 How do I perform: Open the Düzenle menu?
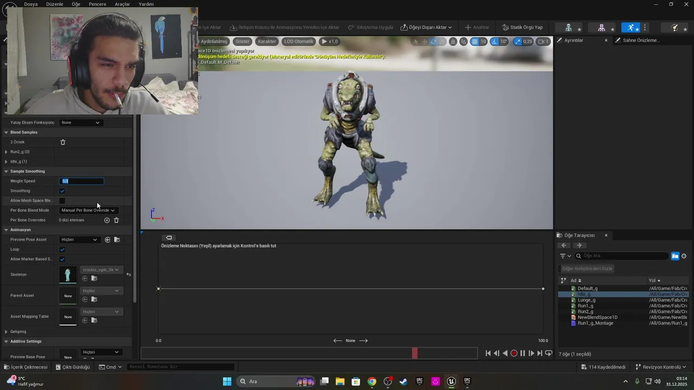[55, 4]
